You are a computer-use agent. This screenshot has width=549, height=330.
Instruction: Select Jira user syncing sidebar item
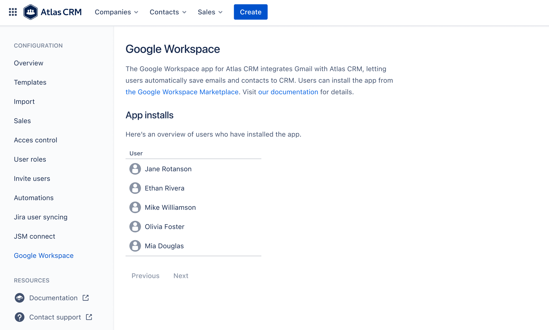point(41,217)
